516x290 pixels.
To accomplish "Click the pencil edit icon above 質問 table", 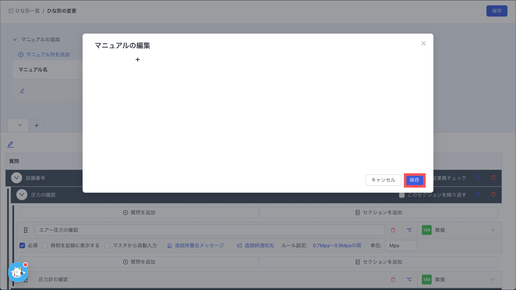I will coord(10,144).
